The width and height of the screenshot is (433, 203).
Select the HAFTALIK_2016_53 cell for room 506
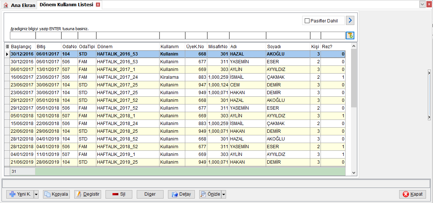(x=128, y=61)
